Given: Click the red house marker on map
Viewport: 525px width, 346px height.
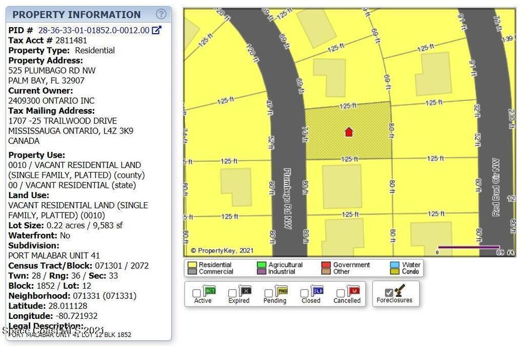Looking at the screenshot, I should [x=349, y=132].
